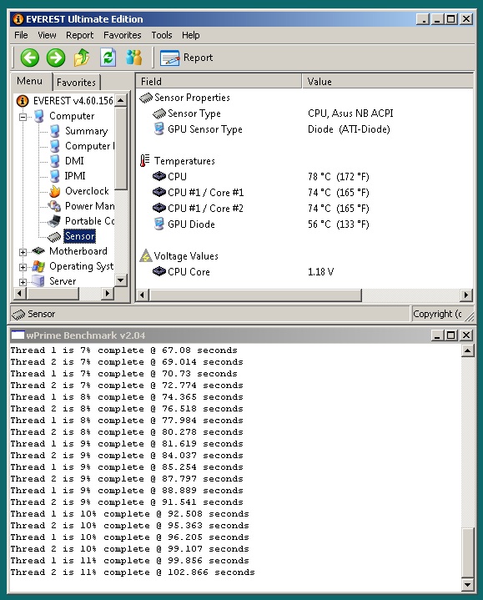Collapse the Computer tree node
The image size is (483, 600).
click(x=23, y=116)
